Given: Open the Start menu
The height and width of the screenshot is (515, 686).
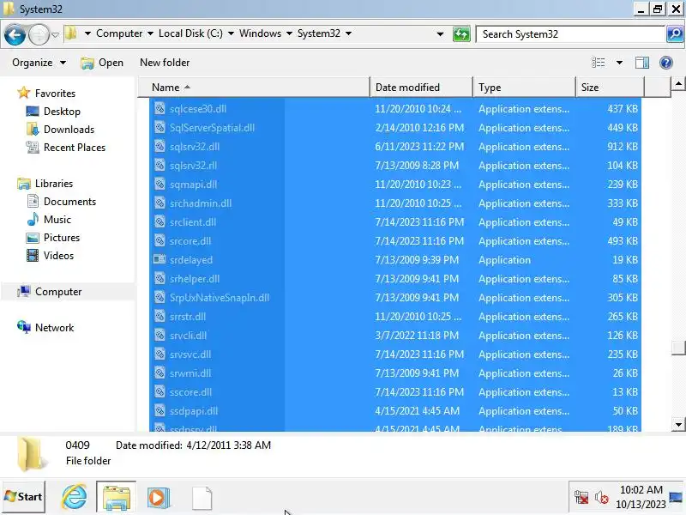Looking at the screenshot, I should (x=24, y=497).
